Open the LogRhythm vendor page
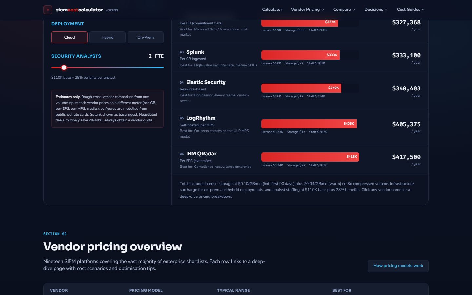The height and width of the screenshot is (295, 472). (x=201, y=118)
